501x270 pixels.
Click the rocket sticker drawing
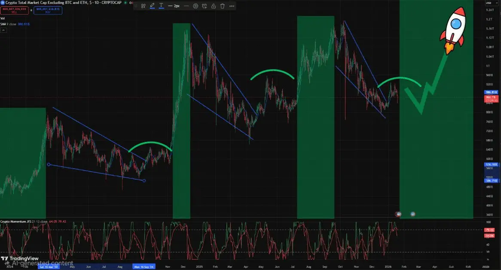(x=453, y=31)
